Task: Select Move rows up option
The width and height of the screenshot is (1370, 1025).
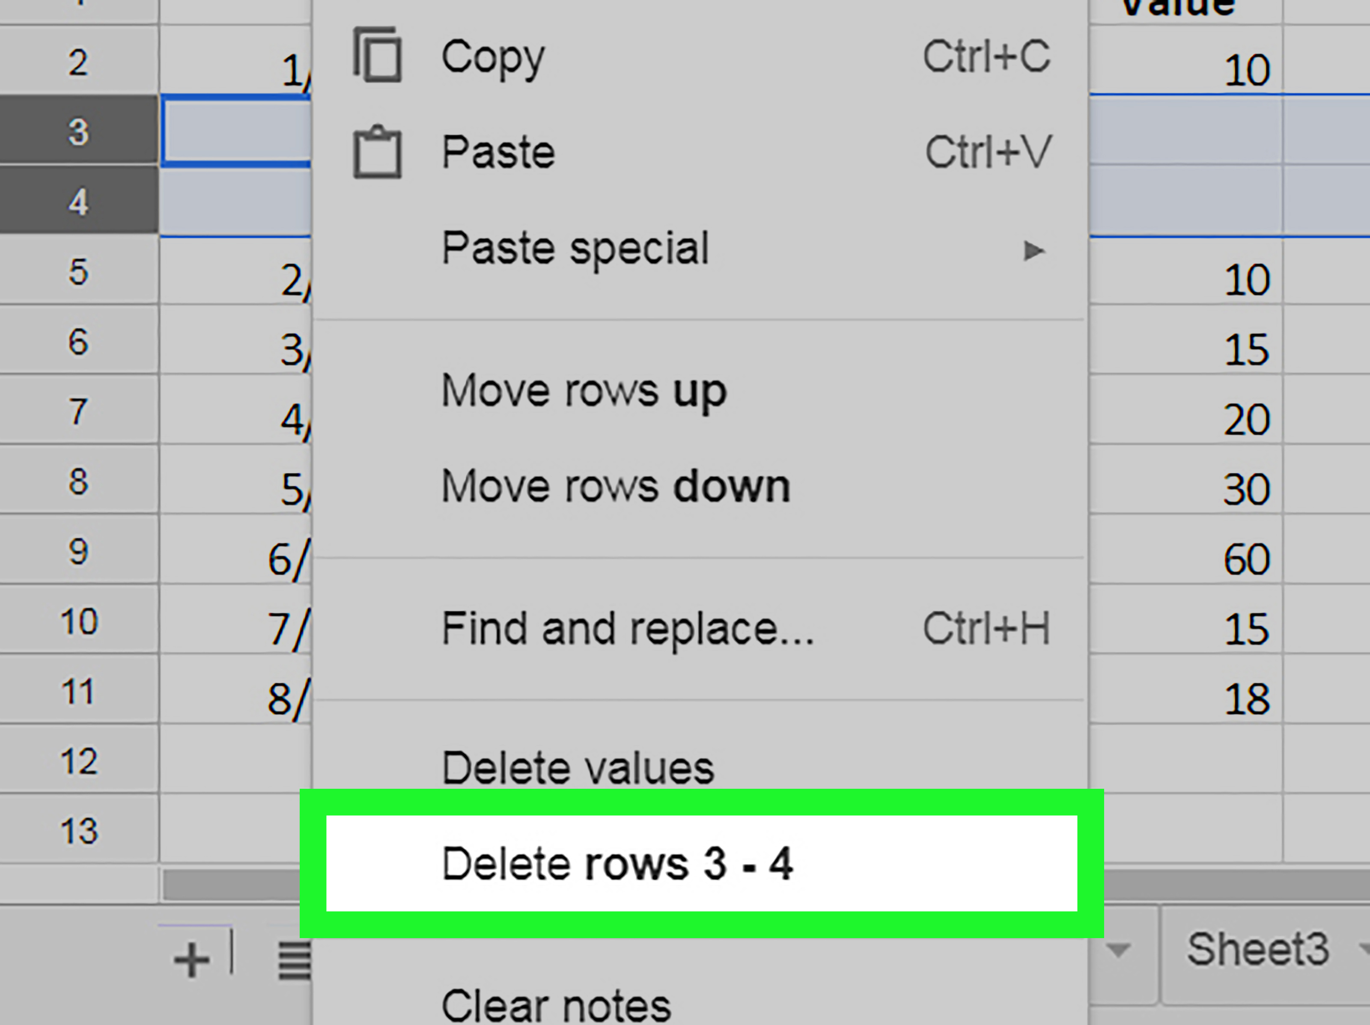Action: tap(584, 391)
